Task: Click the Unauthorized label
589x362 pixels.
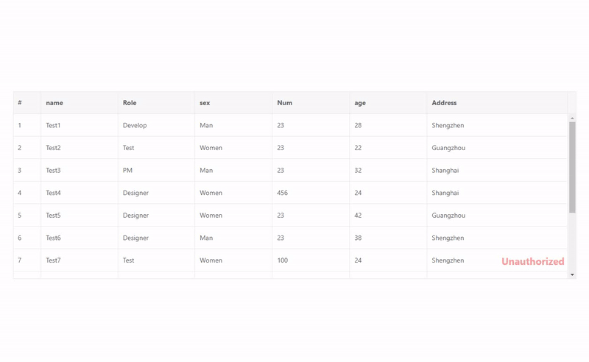Action: 533,261
